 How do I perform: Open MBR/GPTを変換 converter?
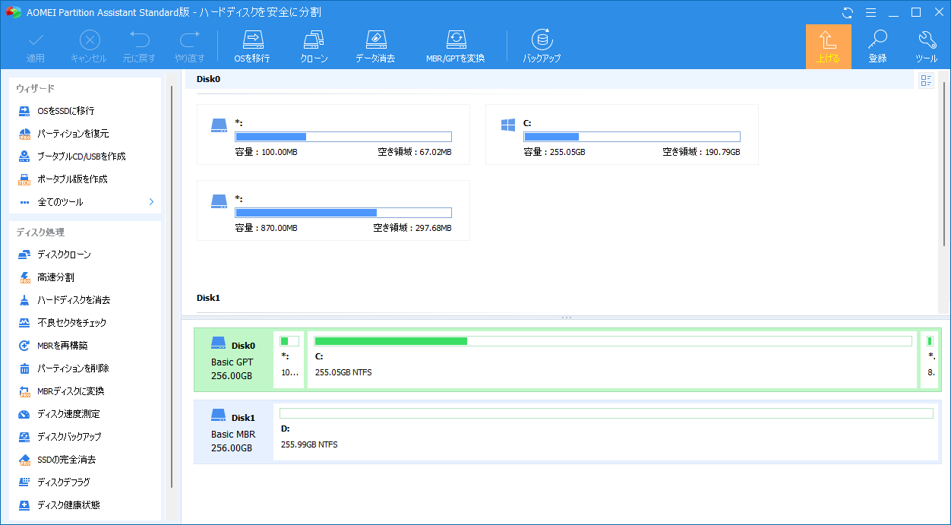pyautogui.click(x=455, y=47)
